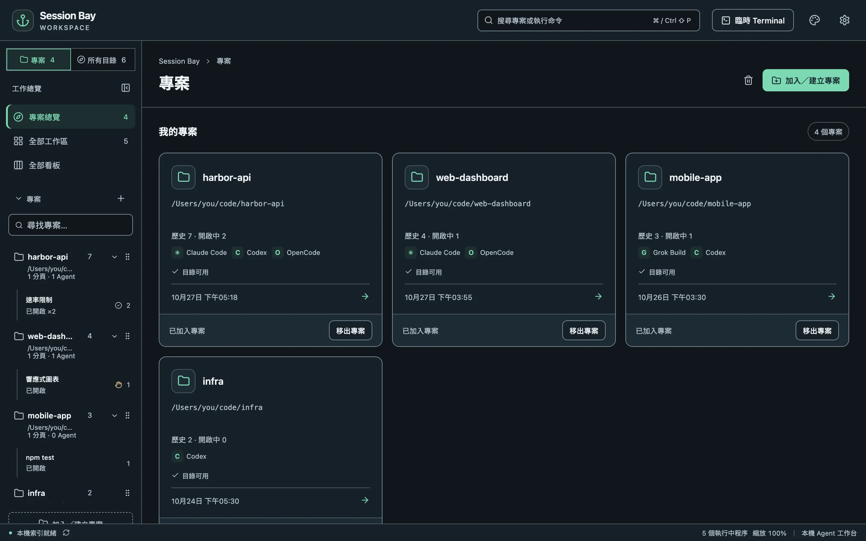Click the arrow icon on harbor-api card
Viewport: 866px width, 541px height.
tap(365, 297)
